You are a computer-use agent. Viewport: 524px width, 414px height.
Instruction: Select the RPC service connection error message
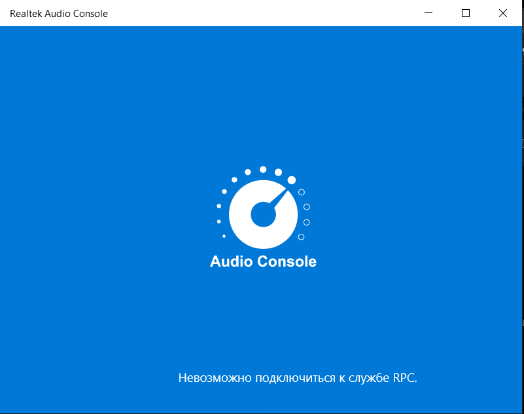[298, 378]
